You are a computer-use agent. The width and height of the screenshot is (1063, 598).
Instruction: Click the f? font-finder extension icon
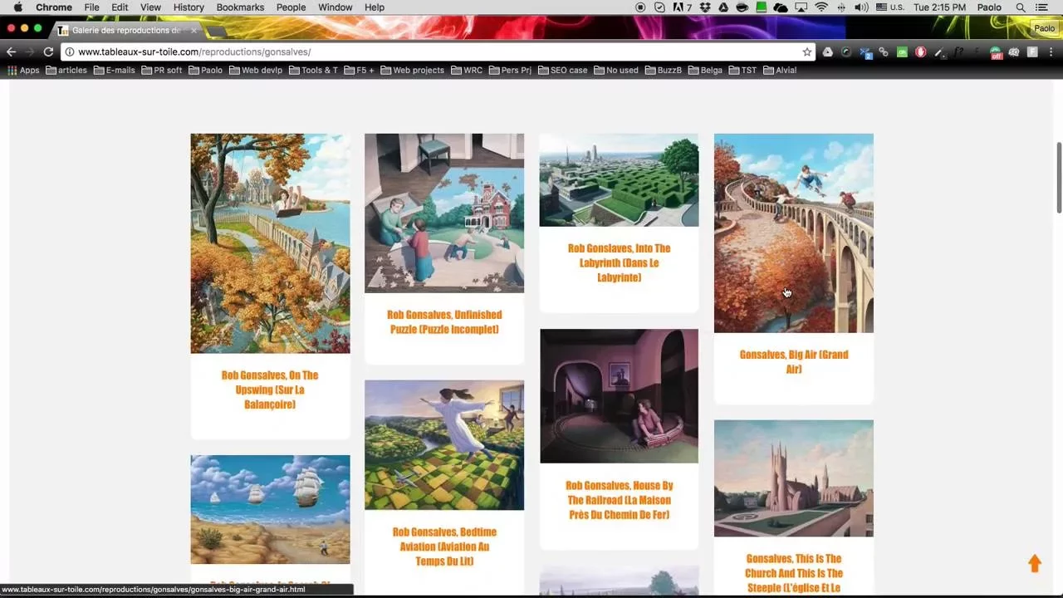[x=958, y=51]
